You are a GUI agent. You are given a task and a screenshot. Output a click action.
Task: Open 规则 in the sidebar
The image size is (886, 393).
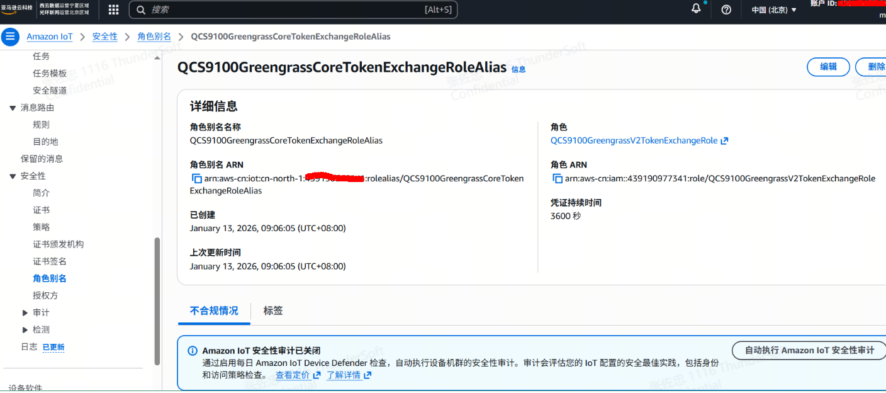tap(41, 125)
